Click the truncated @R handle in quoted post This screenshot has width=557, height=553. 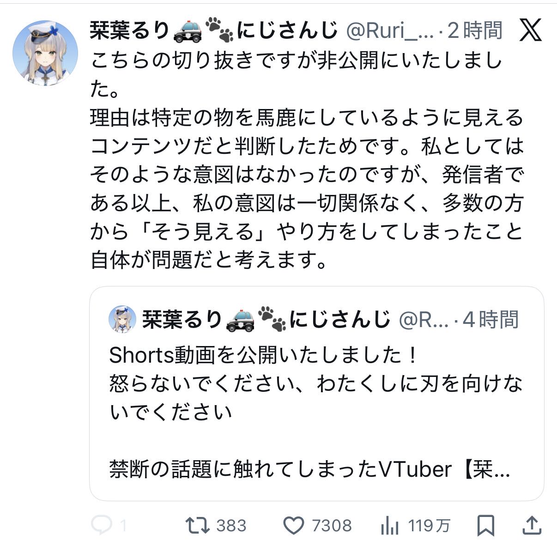[x=423, y=319]
